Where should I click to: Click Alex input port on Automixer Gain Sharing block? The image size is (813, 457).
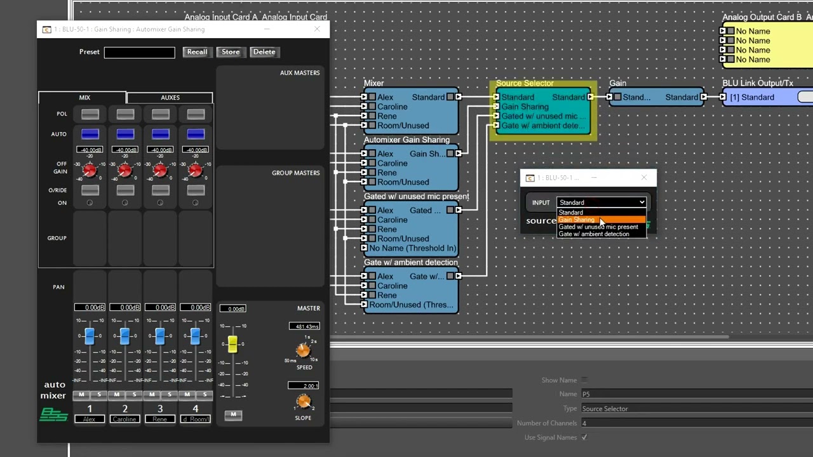pos(364,154)
